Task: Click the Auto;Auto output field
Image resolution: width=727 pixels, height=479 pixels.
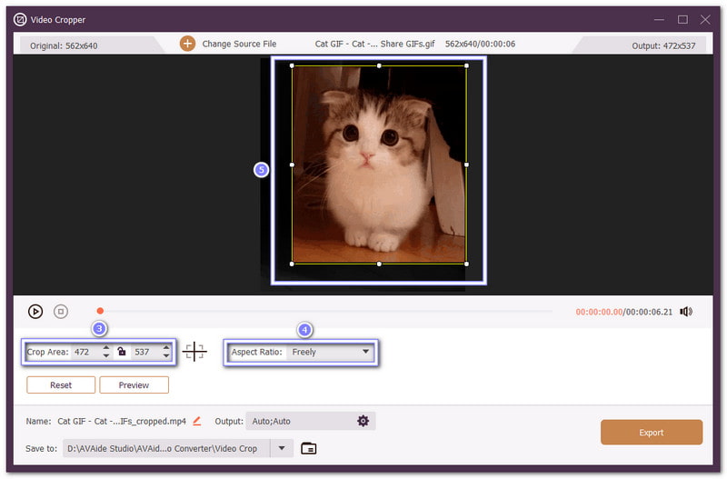Action: point(298,421)
